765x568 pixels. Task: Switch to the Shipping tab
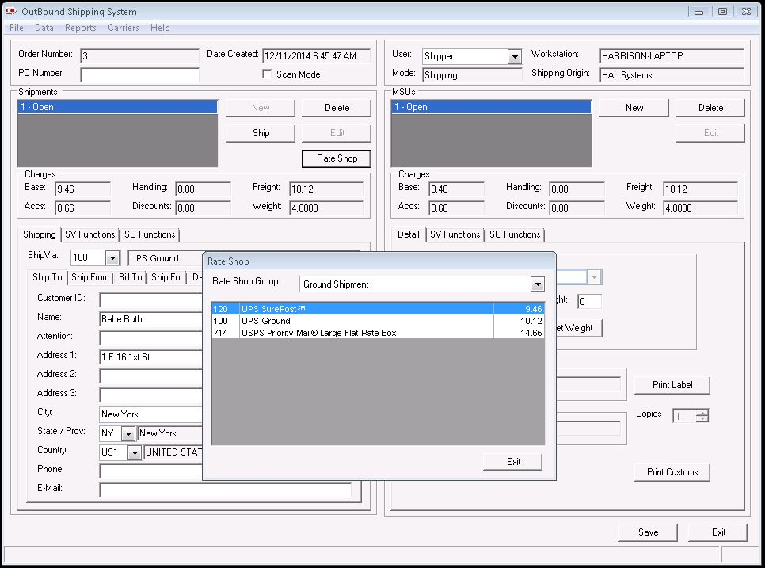[40, 234]
